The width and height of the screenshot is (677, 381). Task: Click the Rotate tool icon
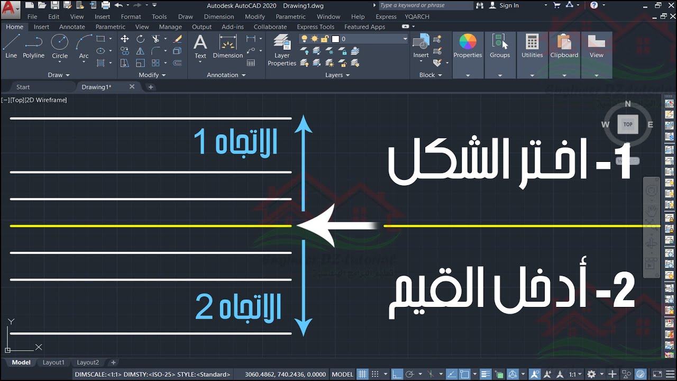tap(140, 39)
